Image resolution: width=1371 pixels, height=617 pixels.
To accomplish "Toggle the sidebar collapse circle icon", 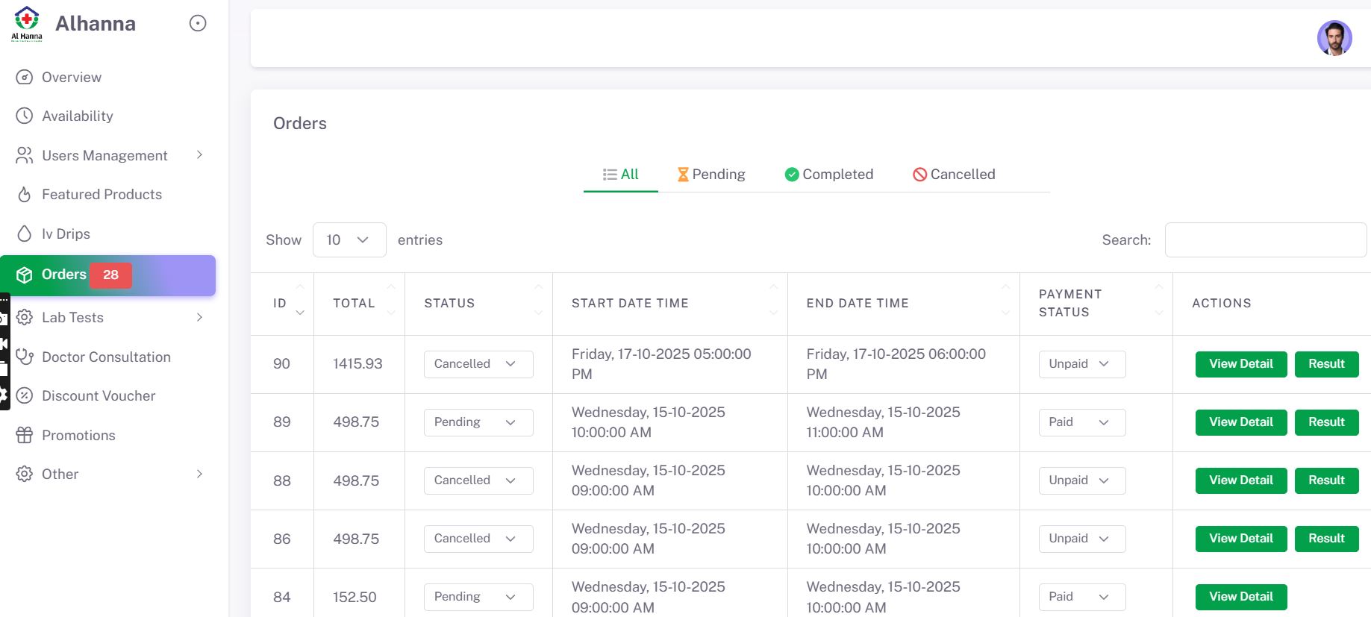I will (x=198, y=24).
